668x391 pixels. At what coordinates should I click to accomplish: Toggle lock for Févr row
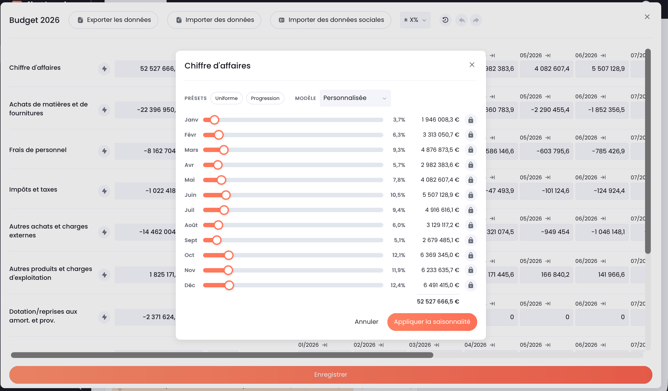tap(471, 135)
